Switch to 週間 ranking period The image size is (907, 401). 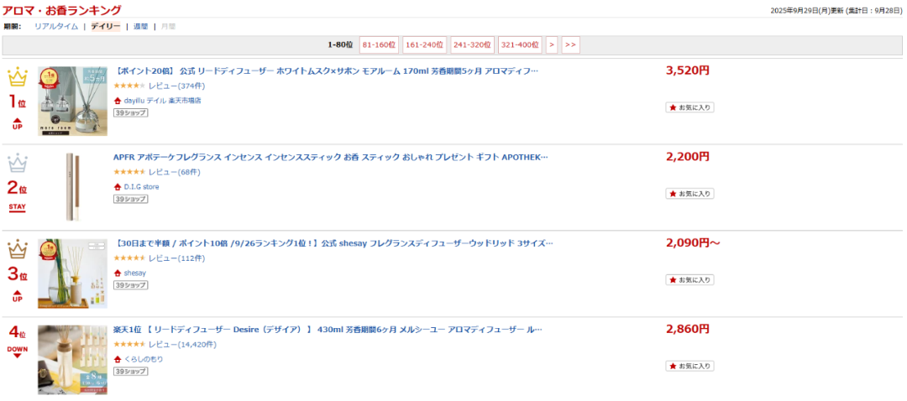(140, 27)
